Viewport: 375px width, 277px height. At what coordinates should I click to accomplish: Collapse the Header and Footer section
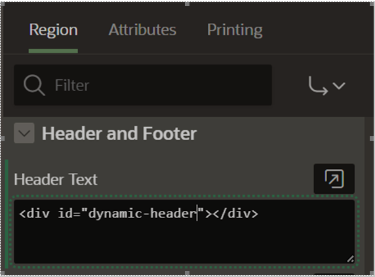(x=24, y=133)
